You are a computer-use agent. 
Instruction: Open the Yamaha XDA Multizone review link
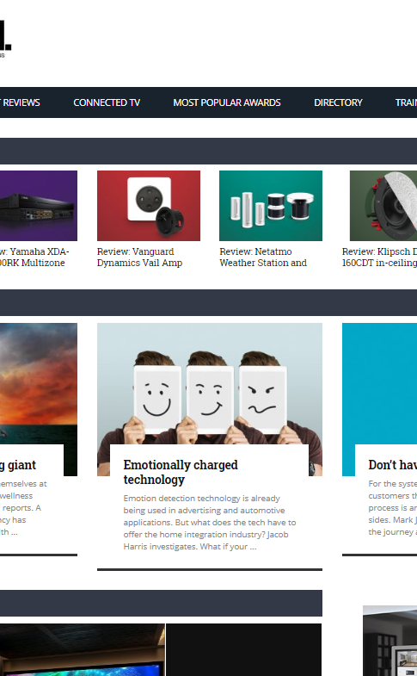34,257
